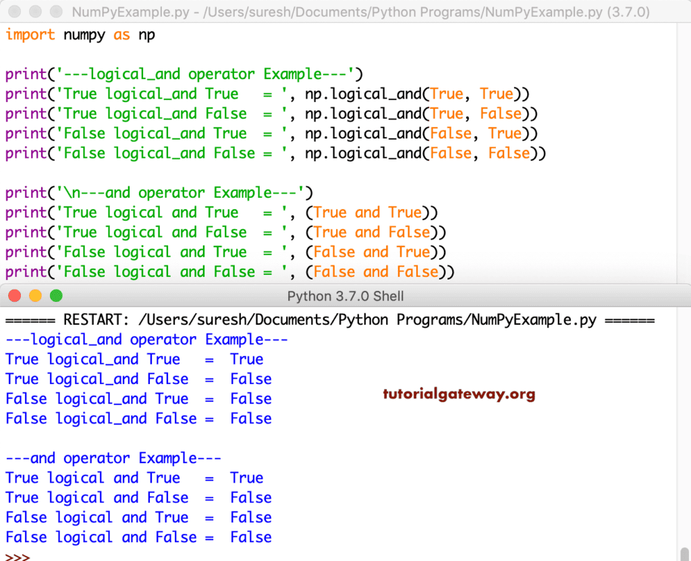Close the Python 3.7.0 Shell window
This screenshot has width=691, height=561.
(15, 296)
